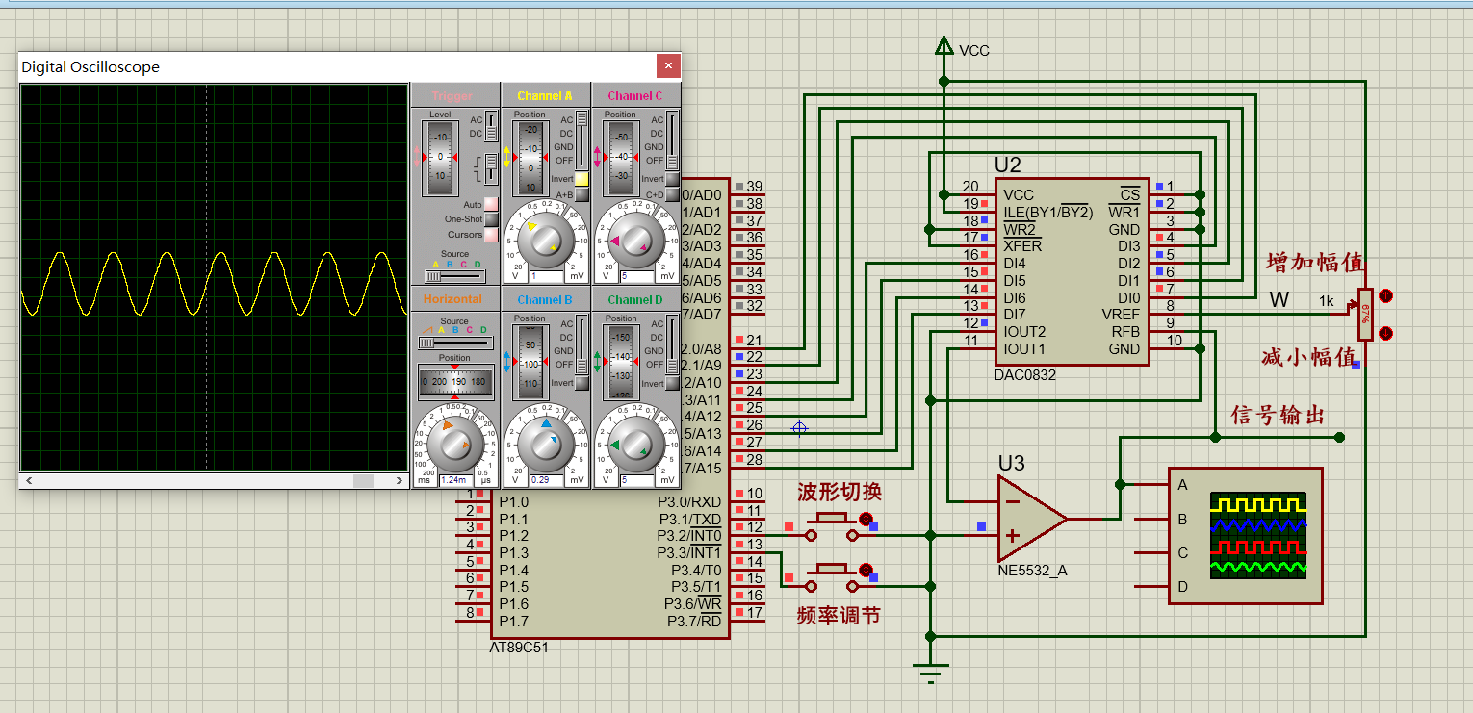Viewport: 1473px width, 713px height.
Task: Click the DAC0832 part label
Action: click(x=1025, y=375)
